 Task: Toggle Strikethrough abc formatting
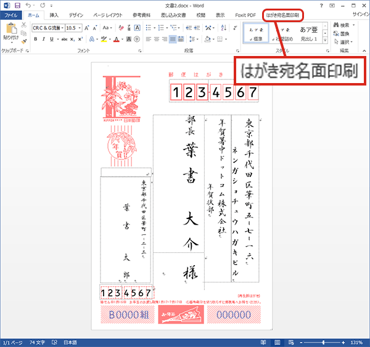click(64, 39)
